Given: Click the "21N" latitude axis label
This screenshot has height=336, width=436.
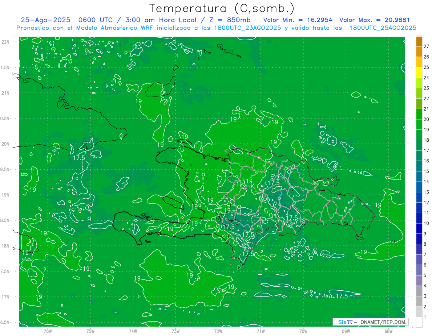Looking at the screenshot, I should tap(6, 93).
